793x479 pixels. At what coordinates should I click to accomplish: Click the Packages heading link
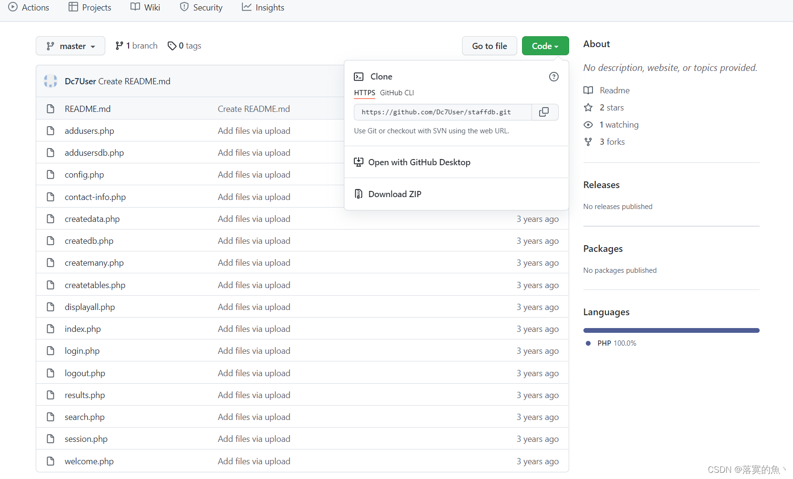[x=603, y=249]
